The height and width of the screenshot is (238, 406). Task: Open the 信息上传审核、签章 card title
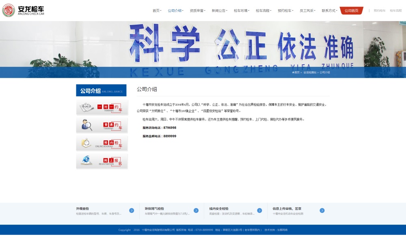click(287, 208)
